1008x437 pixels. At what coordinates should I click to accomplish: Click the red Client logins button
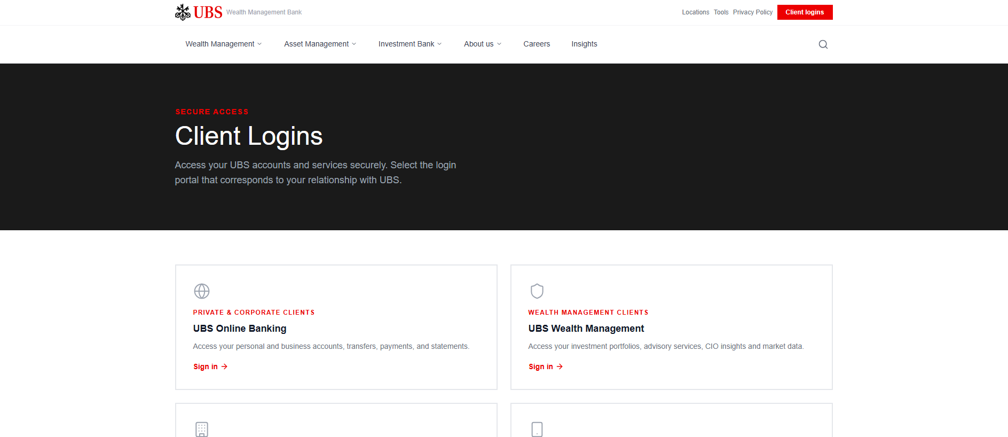(x=805, y=12)
